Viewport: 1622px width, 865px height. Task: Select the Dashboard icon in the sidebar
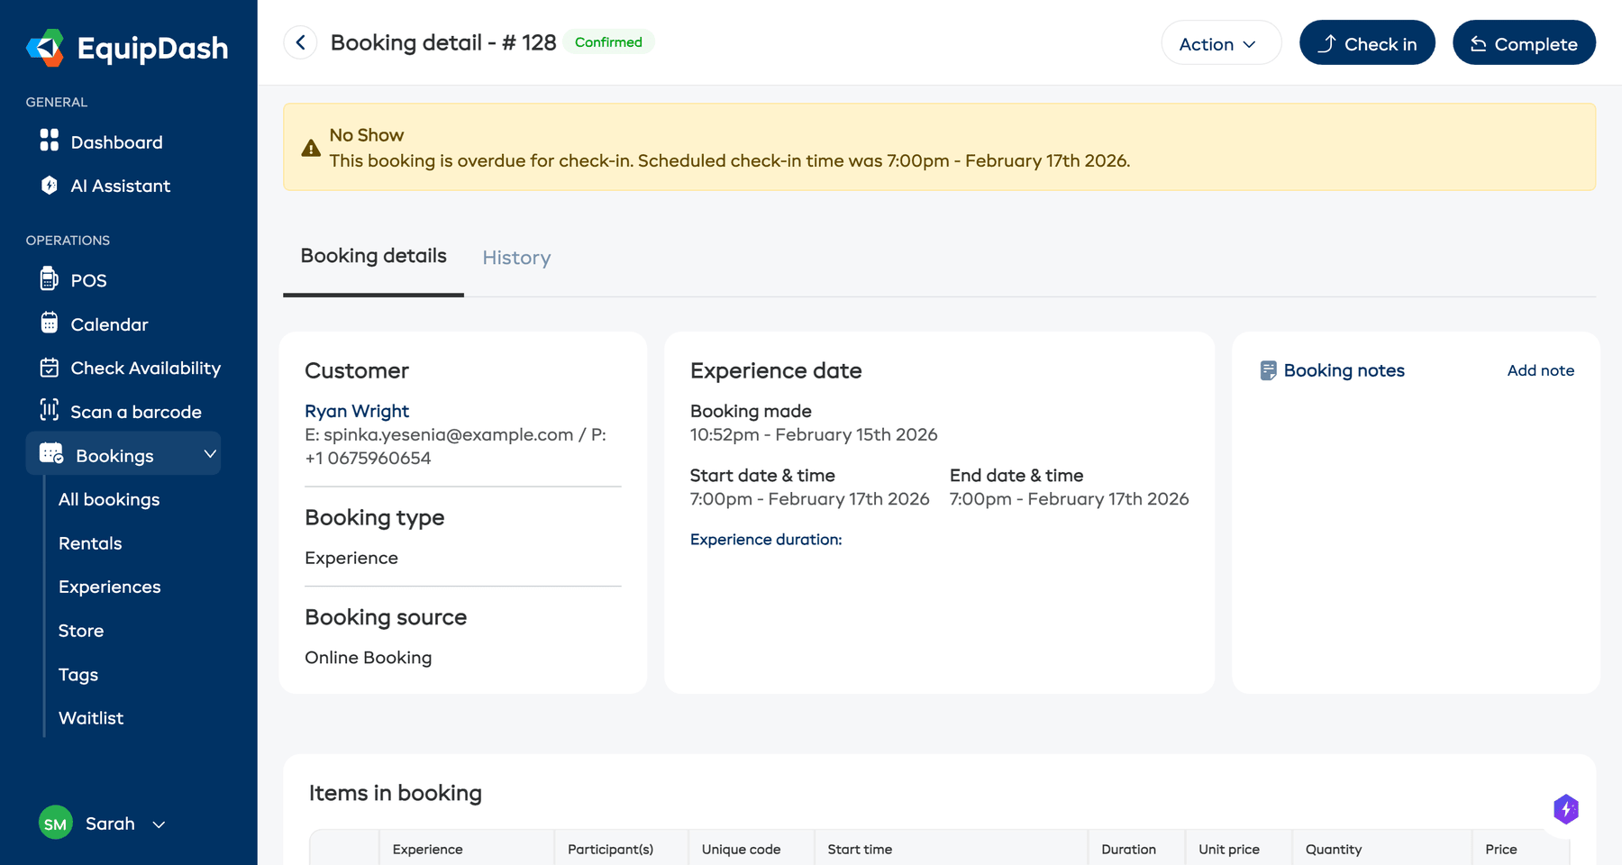pos(50,141)
